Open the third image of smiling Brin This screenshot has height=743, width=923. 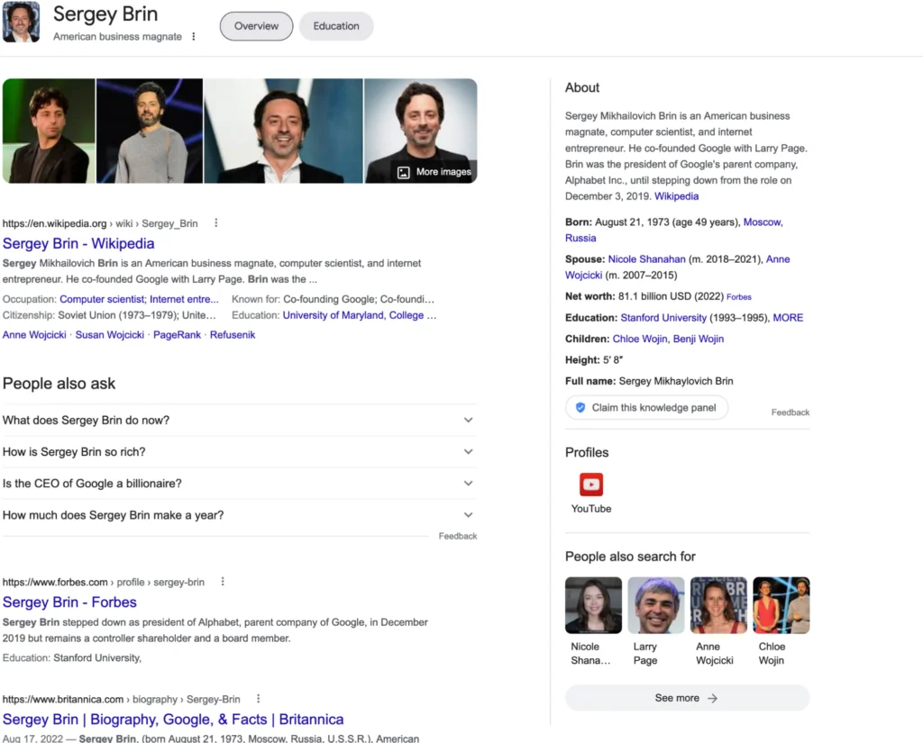tap(283, 131)
